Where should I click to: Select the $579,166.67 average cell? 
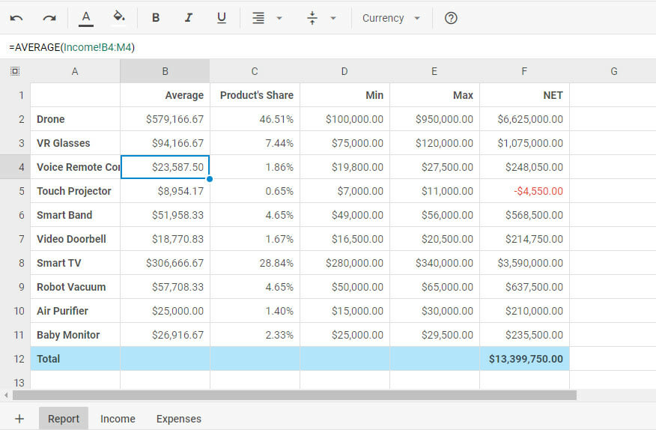[165, 119]
